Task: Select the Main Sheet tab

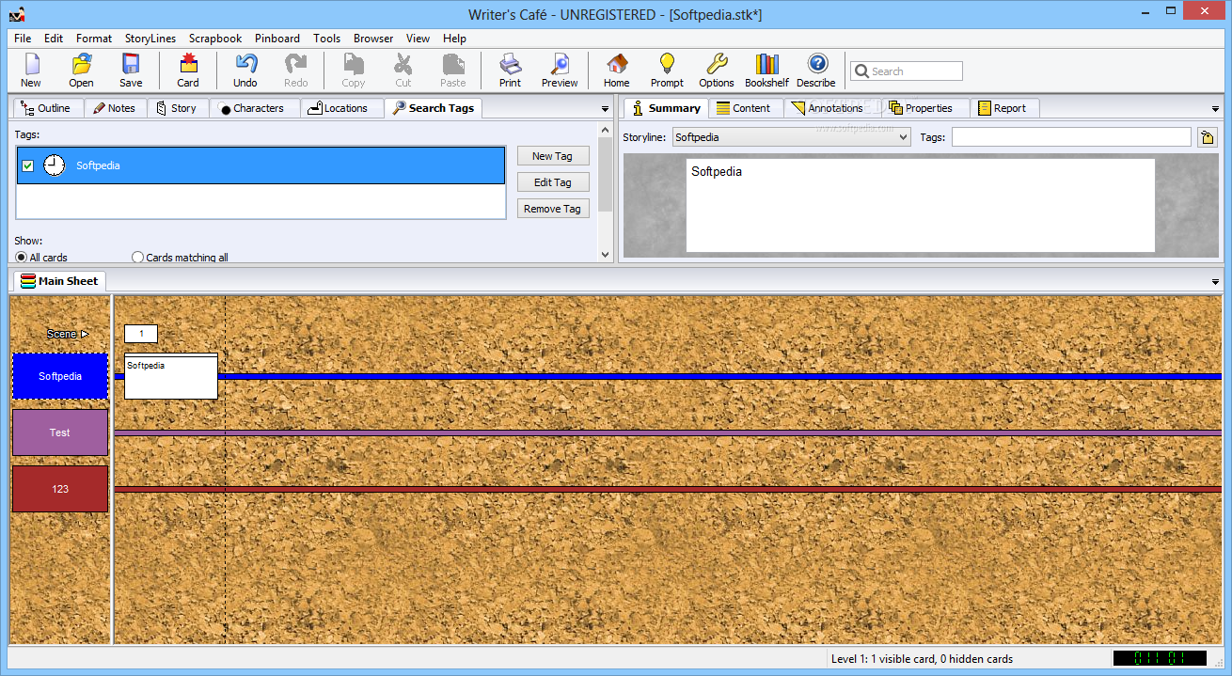Action: pos(59,281)
